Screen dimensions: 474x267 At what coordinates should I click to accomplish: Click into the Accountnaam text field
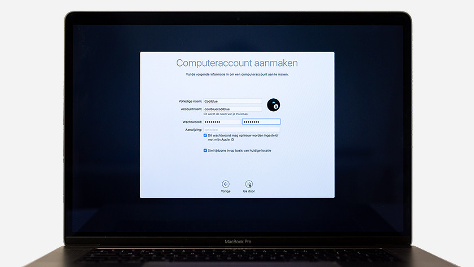point(232,109)
